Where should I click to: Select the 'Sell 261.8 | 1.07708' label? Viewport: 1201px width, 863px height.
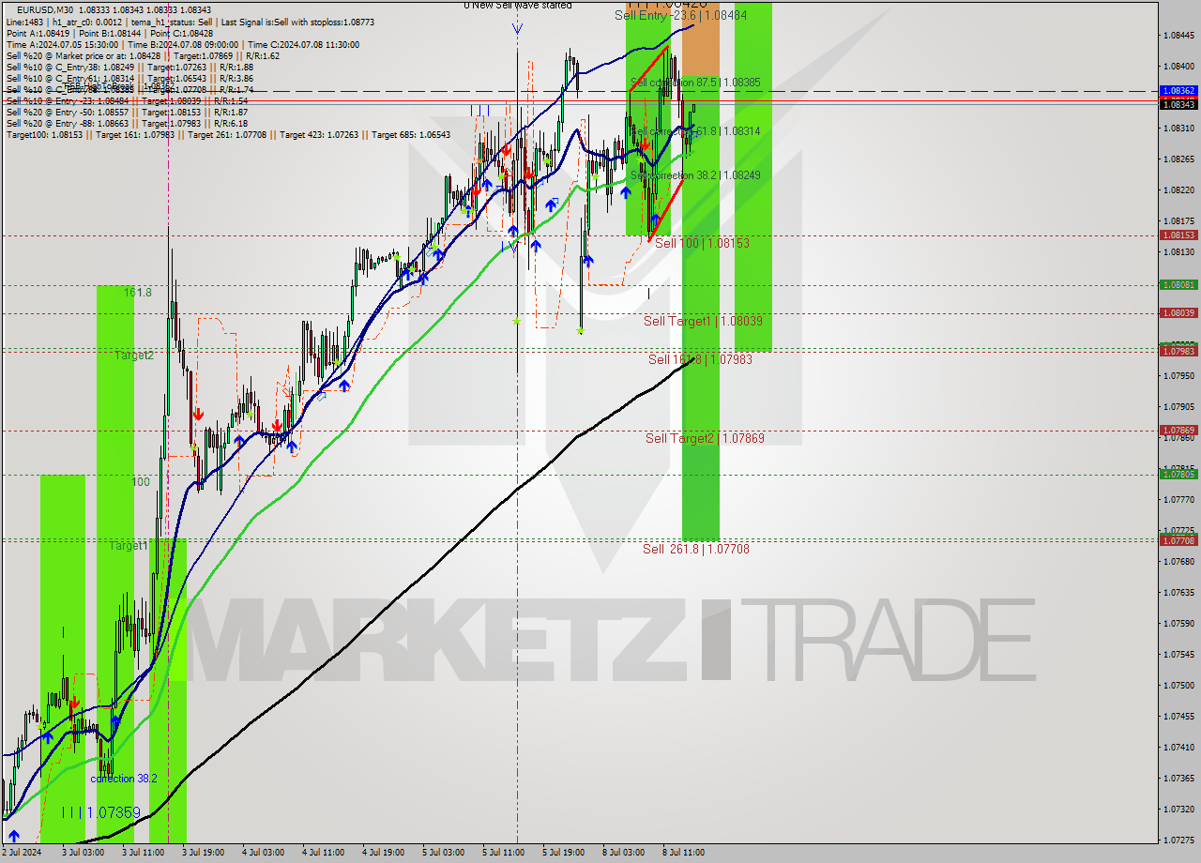696,549
